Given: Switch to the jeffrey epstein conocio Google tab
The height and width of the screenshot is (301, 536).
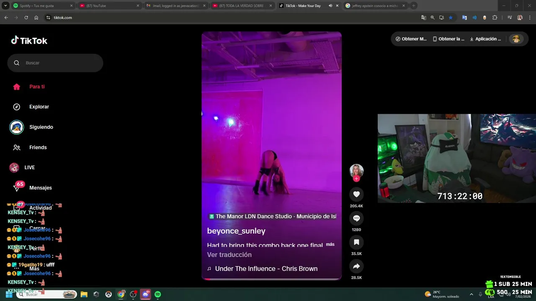Looking at the screenshot, I should tap(375, 6).
